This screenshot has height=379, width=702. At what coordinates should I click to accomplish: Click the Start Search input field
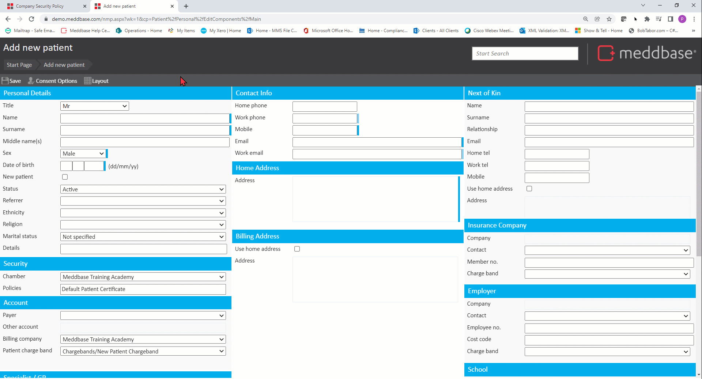click(525, 54)
